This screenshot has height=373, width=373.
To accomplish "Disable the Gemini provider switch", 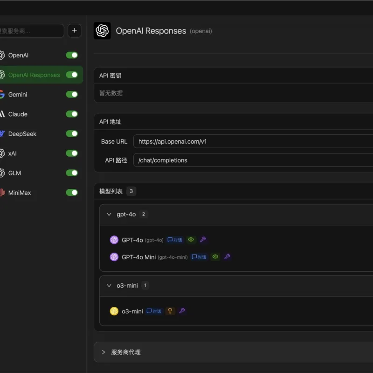I will coord(72,95).
